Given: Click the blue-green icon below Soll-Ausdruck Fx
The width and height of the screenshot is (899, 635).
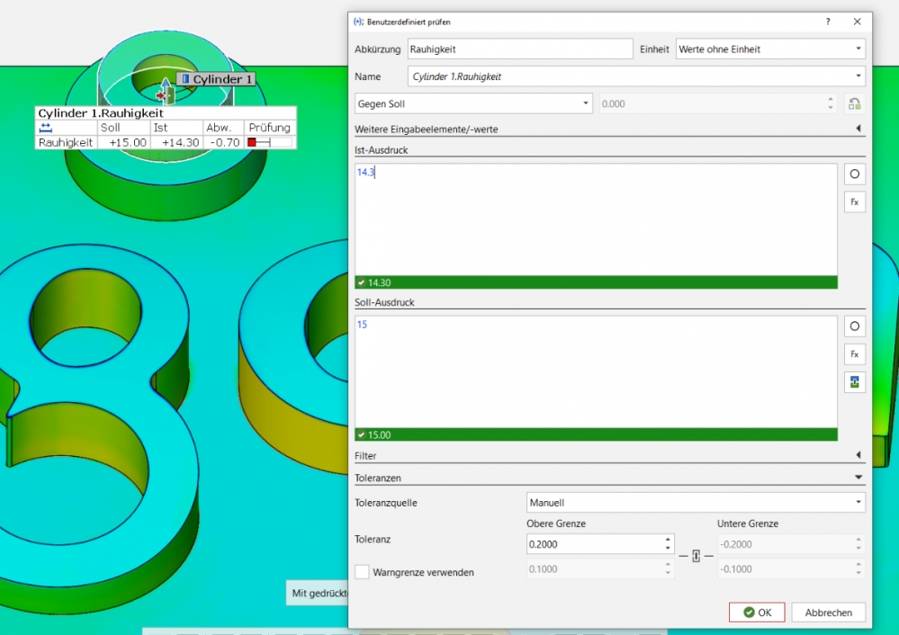Looking at the screenshot, I should pos(854,382).
